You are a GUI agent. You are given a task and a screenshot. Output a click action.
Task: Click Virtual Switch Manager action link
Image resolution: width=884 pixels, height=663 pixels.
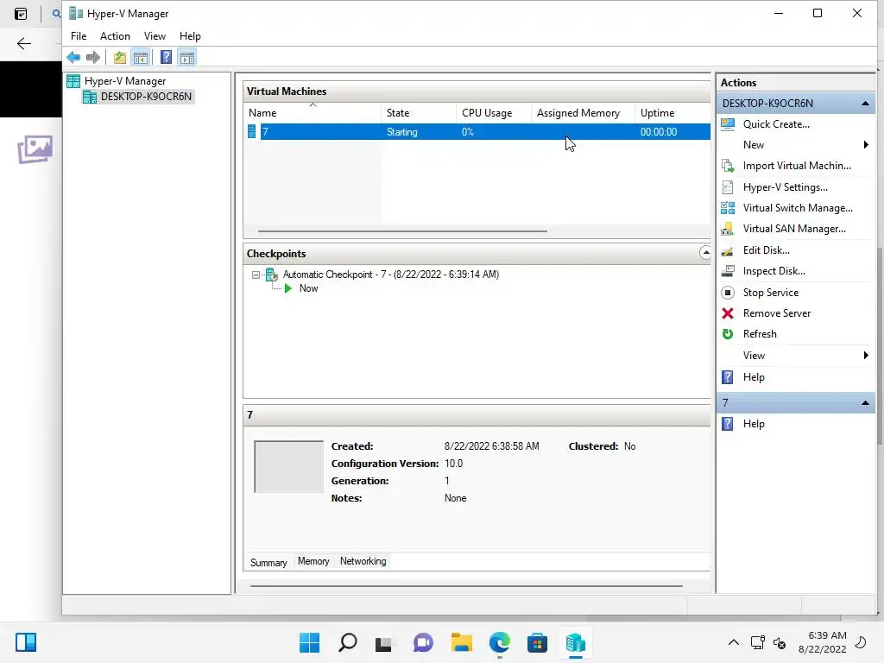[x=798, y=208]
